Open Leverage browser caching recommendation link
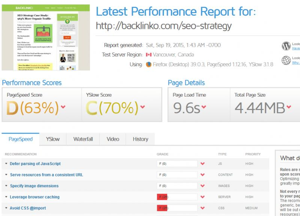Screen dimensions: 300x216 tap(34, 197)
